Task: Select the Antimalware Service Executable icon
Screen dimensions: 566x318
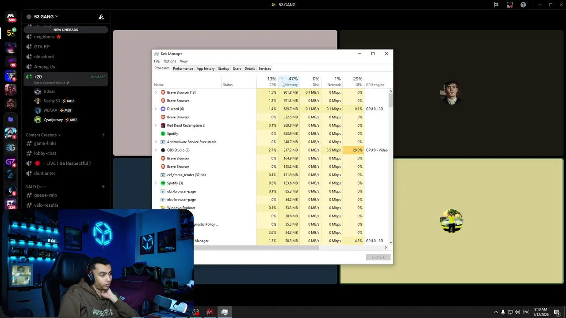Action: (163, 142)
